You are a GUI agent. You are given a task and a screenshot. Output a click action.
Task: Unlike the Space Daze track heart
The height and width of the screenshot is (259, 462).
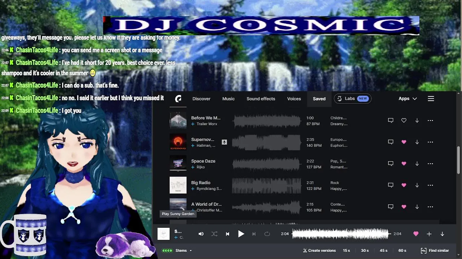pyautogui.click(x=404, y=164)
